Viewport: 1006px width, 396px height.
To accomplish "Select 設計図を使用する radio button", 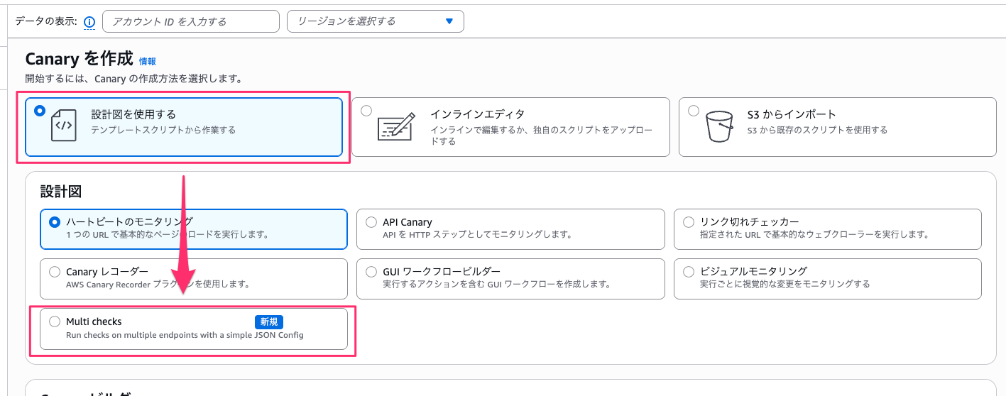I will [x=40, y=111].
